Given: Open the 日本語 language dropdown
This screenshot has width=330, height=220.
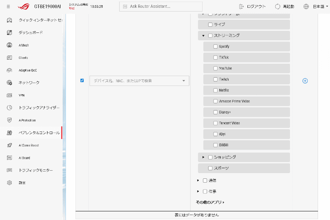Looking at the screenshot, I should pyautogui.click(x=321, y=7).
